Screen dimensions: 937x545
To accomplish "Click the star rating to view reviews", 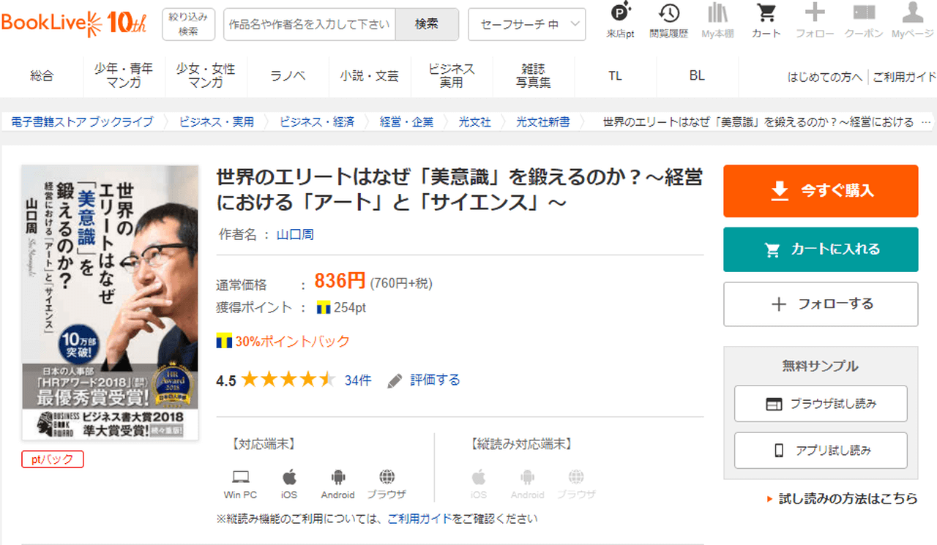I will 288,380.
